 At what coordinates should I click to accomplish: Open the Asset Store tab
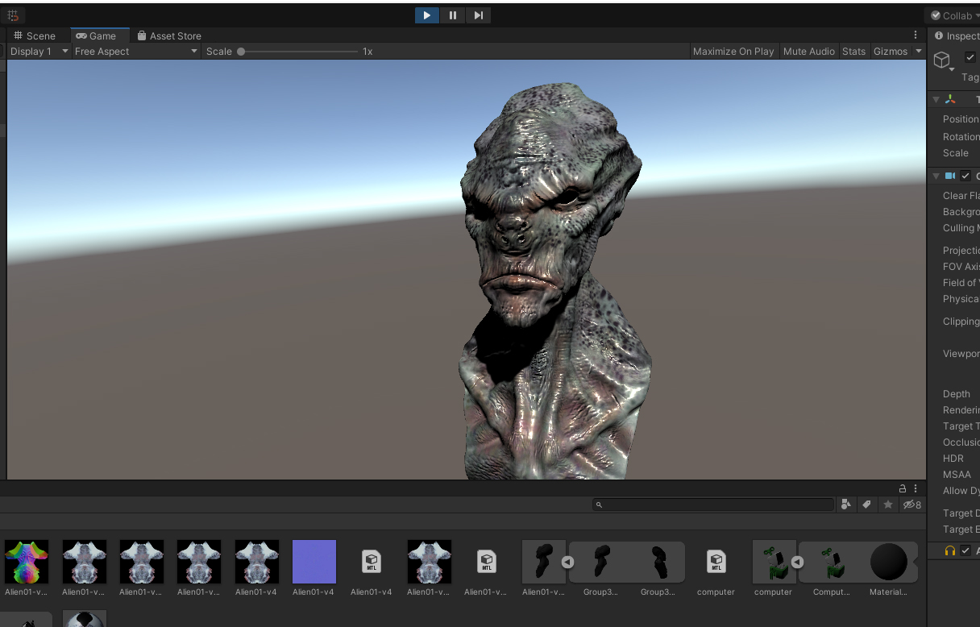click(169, 35)
